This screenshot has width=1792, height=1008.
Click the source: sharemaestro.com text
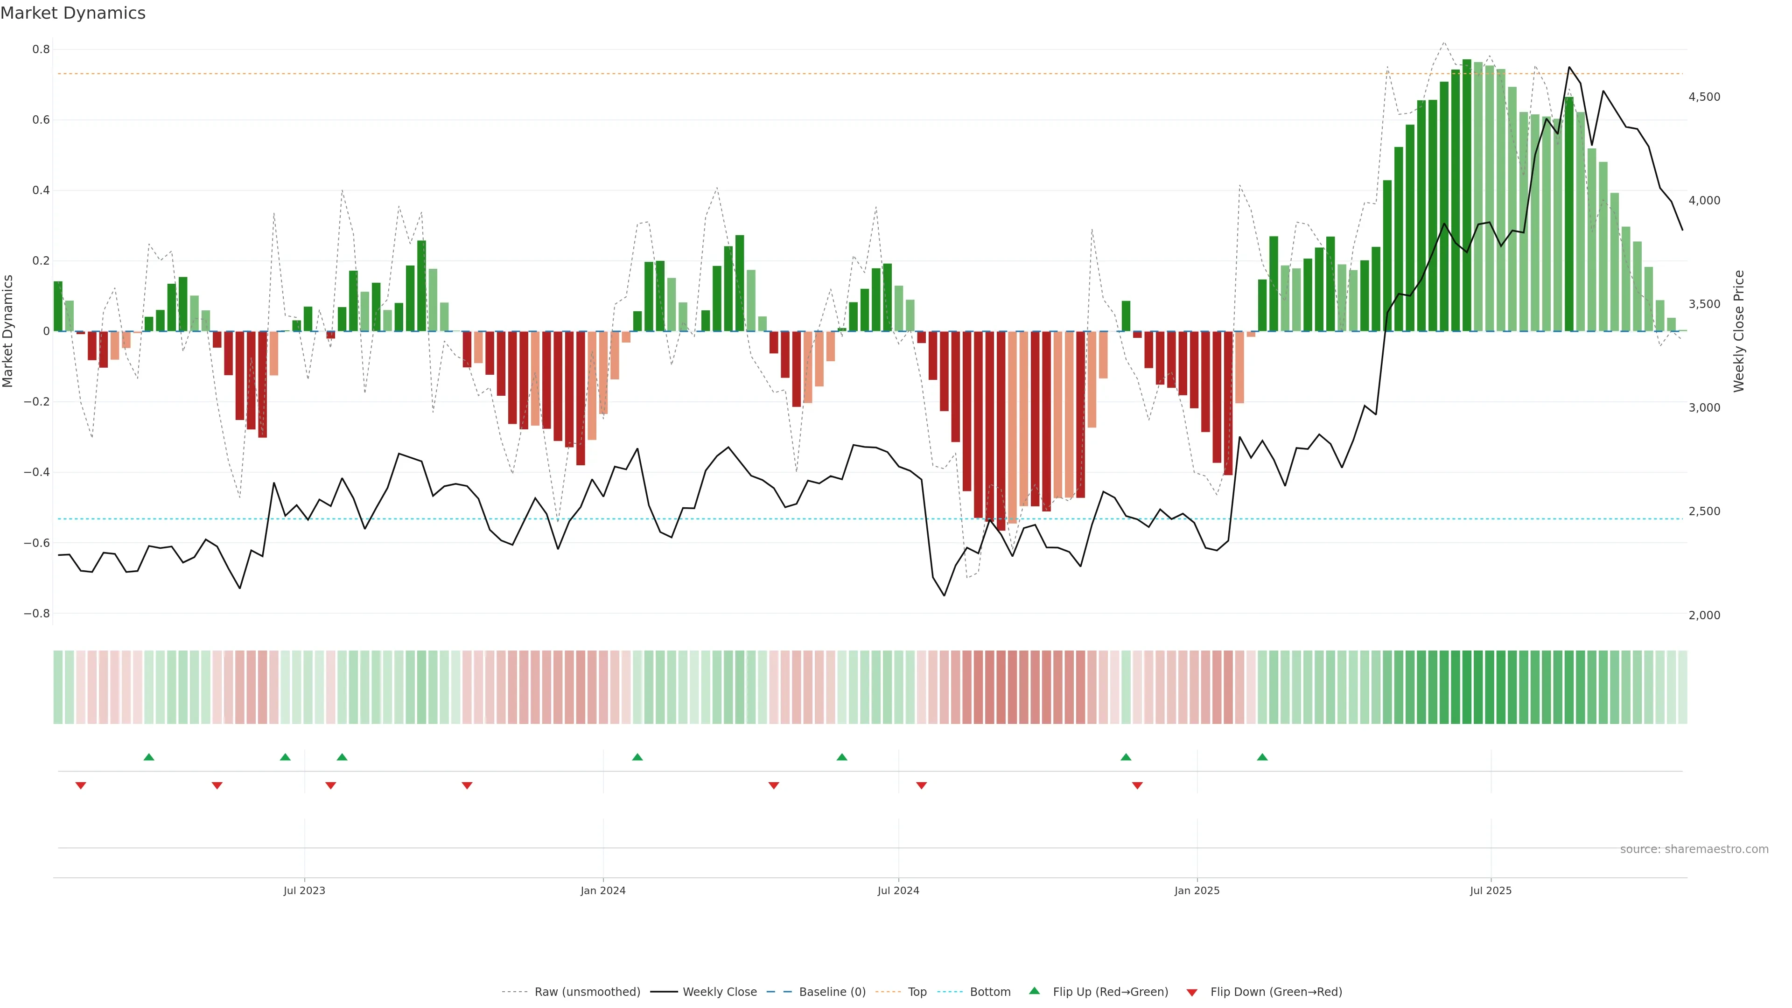click(1694, 849)
